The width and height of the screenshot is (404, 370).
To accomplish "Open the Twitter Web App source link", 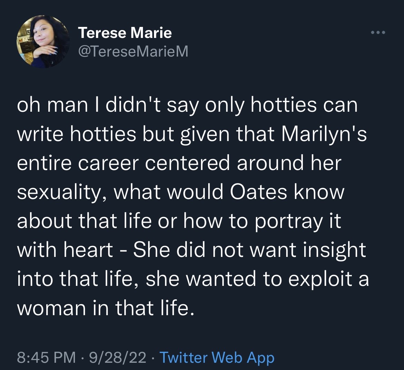I will pos(217,358).
